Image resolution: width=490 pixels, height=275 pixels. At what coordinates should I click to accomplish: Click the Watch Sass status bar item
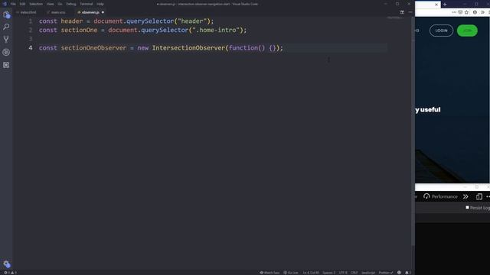pos(269,273)
